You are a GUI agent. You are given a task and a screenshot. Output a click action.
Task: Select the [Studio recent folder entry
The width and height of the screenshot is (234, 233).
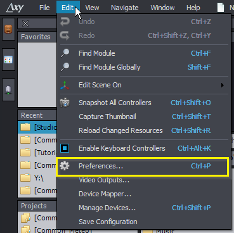(37, 127)
